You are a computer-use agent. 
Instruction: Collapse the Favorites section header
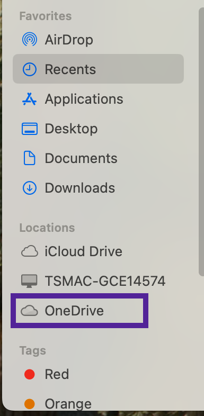click(x=46, y=16)
